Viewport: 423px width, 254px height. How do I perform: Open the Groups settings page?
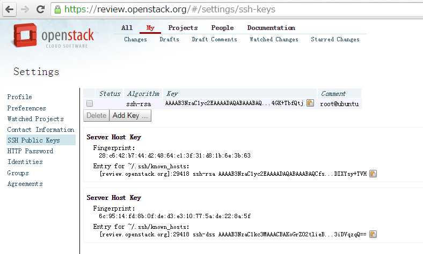click(x=18, y=173)
